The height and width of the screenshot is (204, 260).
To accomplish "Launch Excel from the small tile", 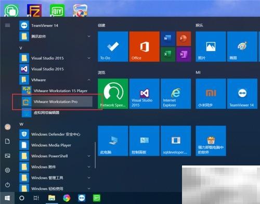I will [168, 55].
